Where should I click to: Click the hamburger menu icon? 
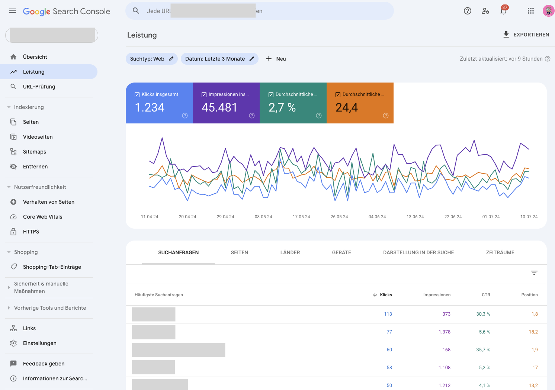click(12, 11)
